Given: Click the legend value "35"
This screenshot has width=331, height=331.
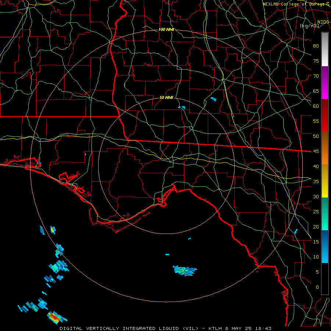Looking at the screenshot, I should pyautogui.click(x=316, y=182).
